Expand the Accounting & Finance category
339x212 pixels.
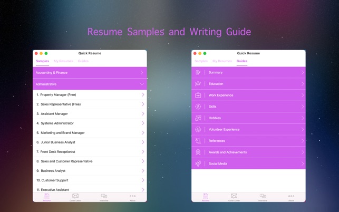(142, 73)
